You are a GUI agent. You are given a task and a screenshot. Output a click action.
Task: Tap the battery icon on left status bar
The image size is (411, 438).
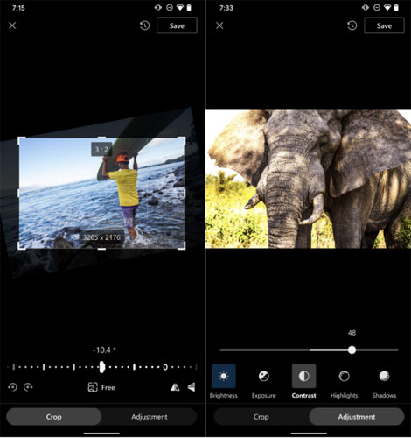(189, 8)
